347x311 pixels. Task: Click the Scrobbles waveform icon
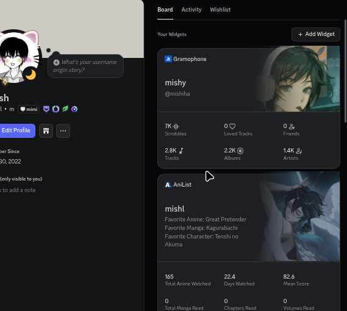point(176,126)
